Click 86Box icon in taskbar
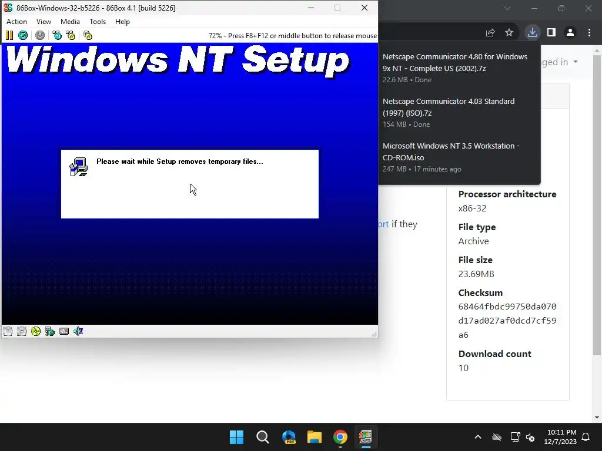Image resolution: width=602 pixels, height=451 pixels. pyautogui.click(x=366, y=437)
